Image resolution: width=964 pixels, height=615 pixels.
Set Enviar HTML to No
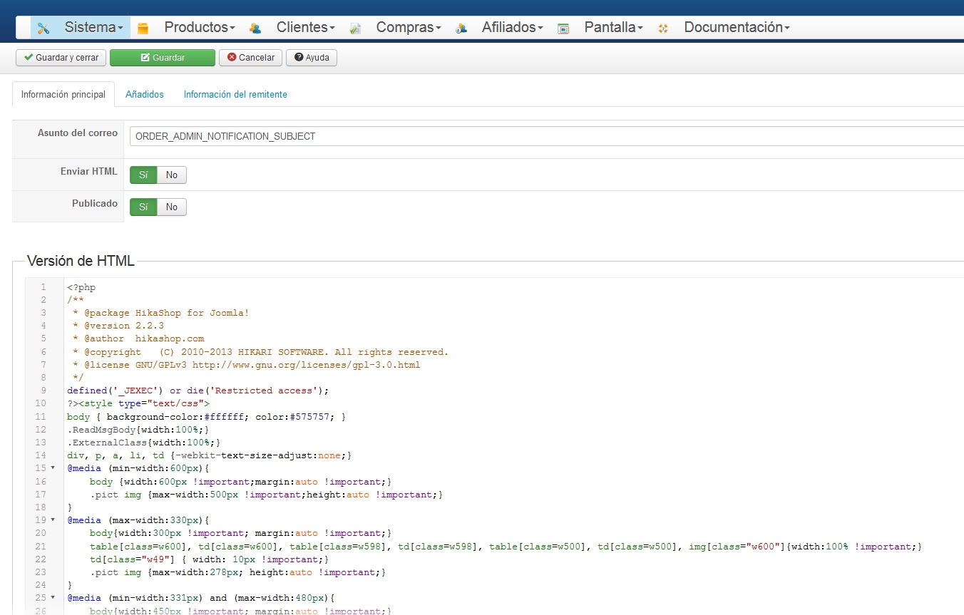point(172,175)
